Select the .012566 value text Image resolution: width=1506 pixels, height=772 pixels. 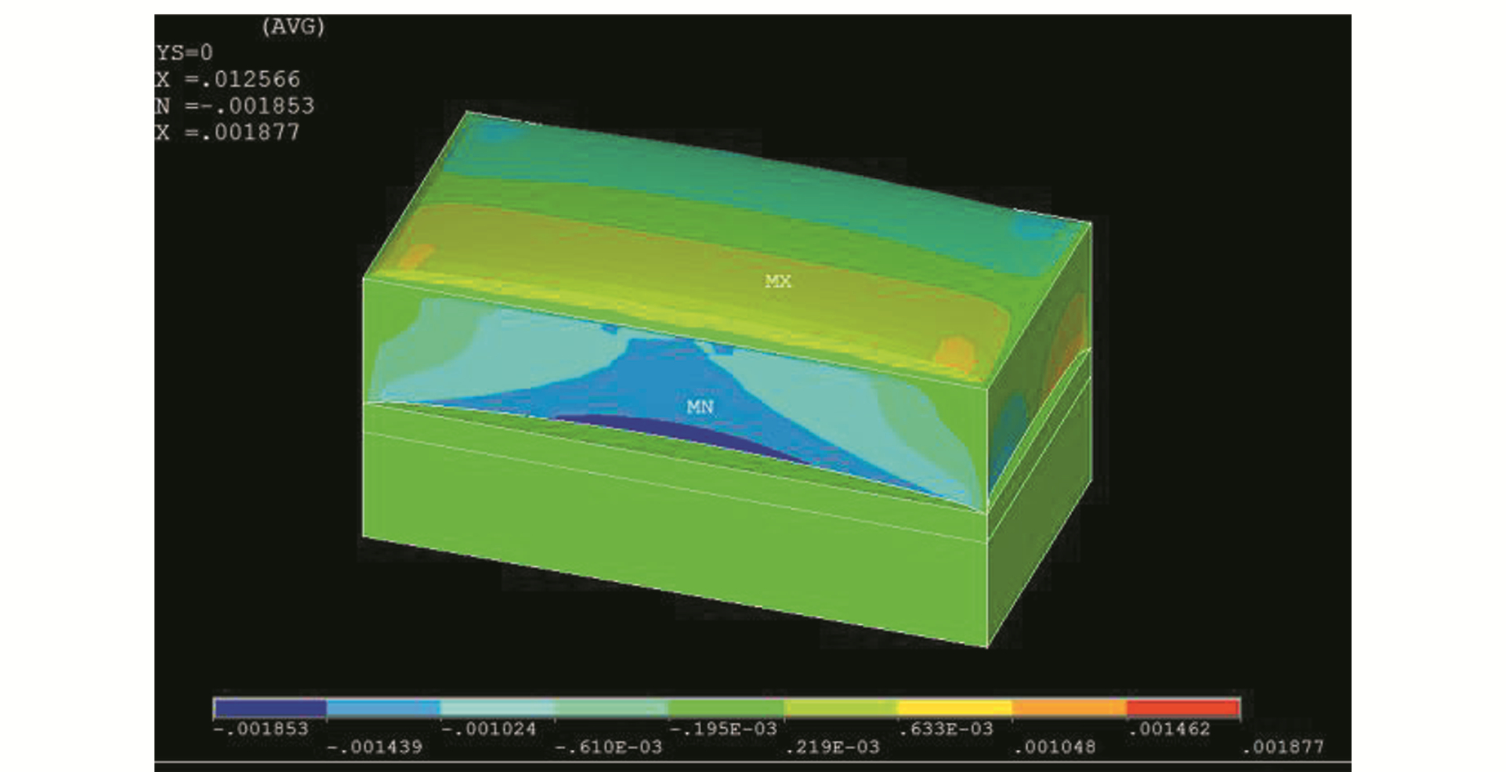click(x=257, y=79)
